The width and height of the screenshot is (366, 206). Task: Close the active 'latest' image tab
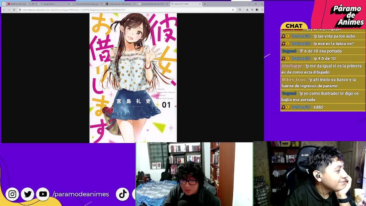200,4
